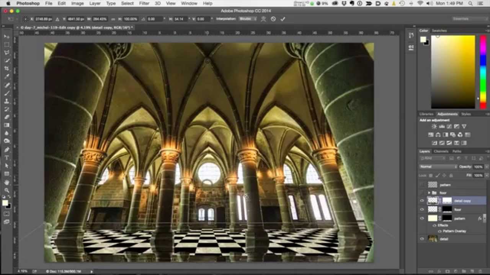
Task: Click the foreground color swatch in Color panel
Action: pos(423,39)
